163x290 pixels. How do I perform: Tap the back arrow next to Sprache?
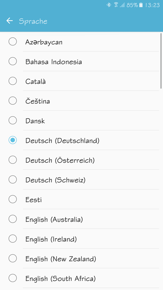[10, 20]
